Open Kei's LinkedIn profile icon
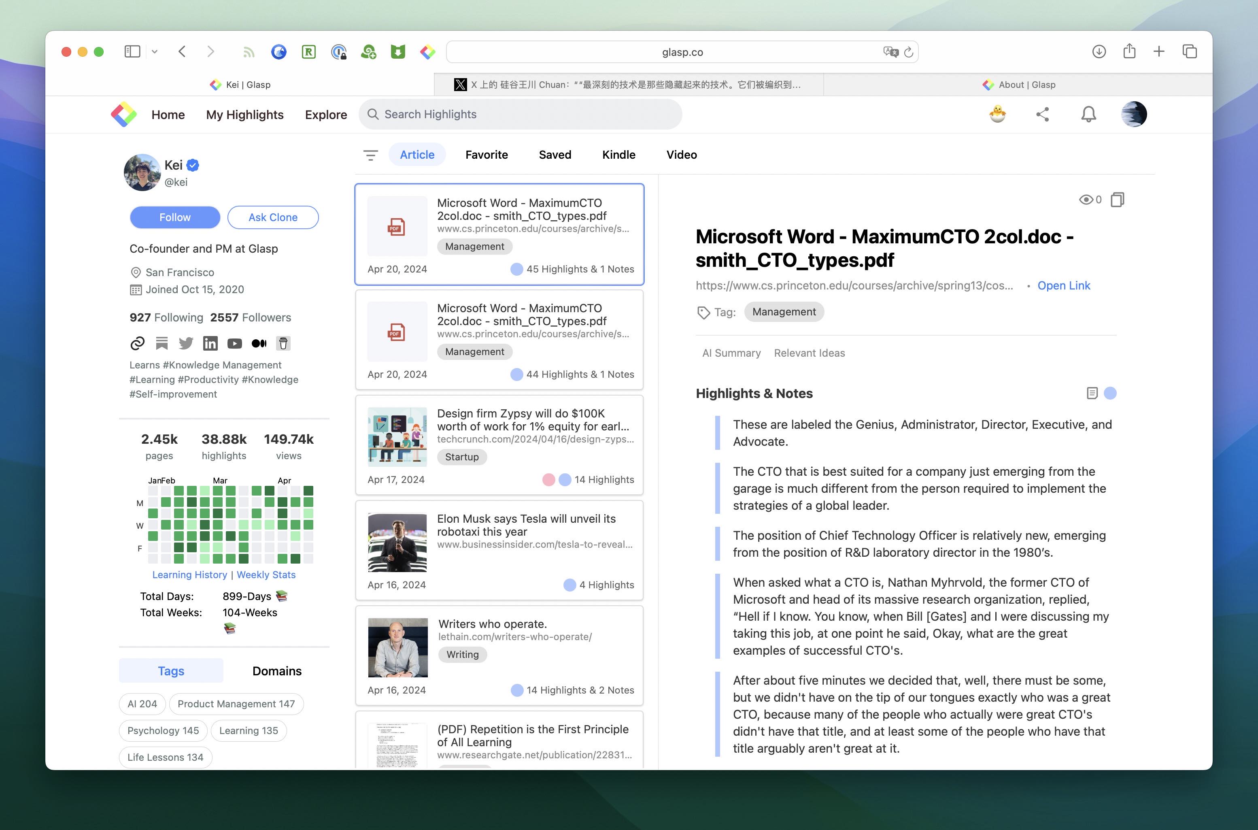1258x830 pixels. click(x=210, y=344)
